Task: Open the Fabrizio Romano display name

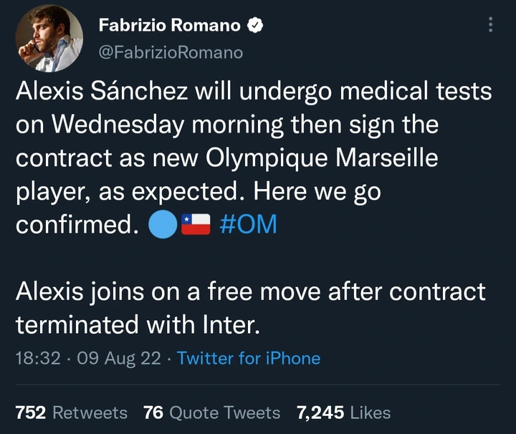Action: pos(169,26)
